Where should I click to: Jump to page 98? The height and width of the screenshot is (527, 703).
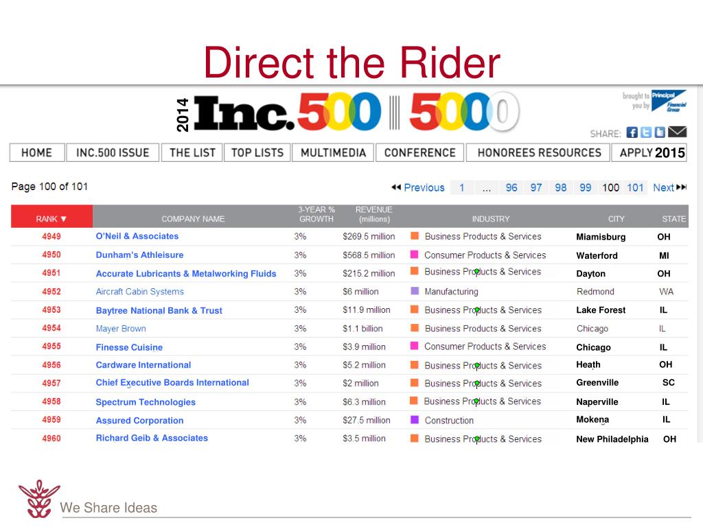561,188
